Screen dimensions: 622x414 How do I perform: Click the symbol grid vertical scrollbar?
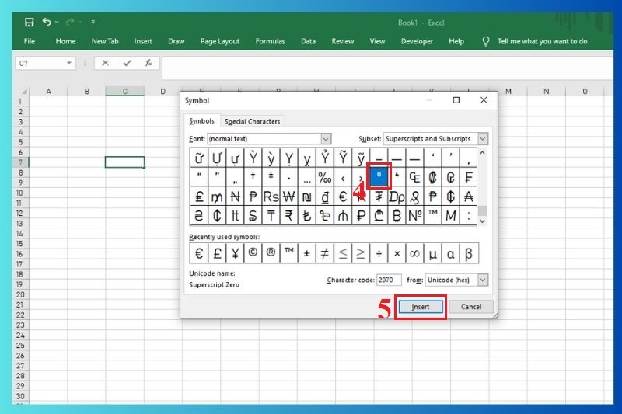tap(483, 186)
